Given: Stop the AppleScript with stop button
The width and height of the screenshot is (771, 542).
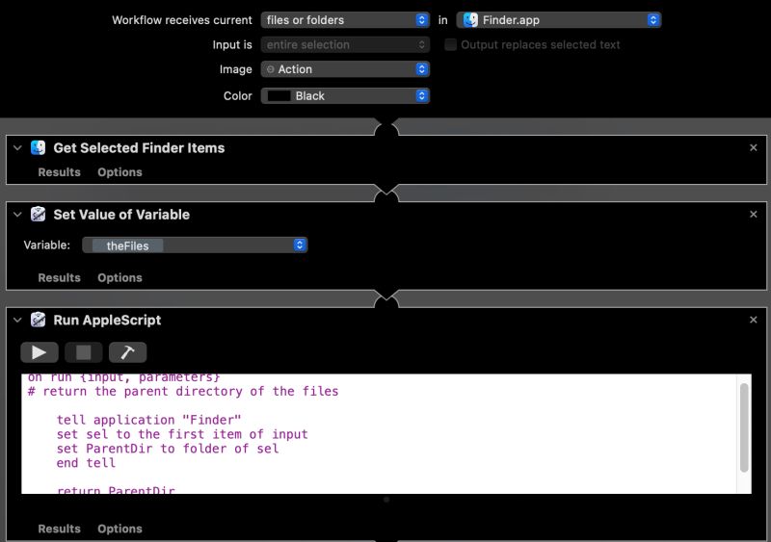Looking at the screenshot, I should pyautogui.click(x=84, y=352).
